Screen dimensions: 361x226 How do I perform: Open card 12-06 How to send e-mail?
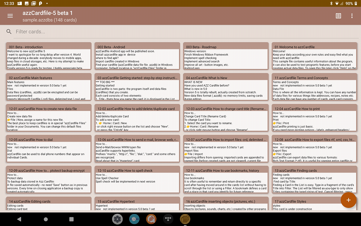click(x=137, y=148)
